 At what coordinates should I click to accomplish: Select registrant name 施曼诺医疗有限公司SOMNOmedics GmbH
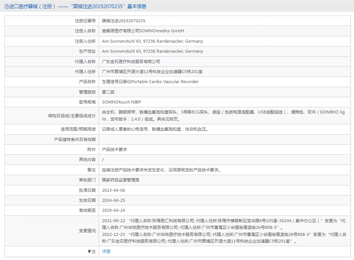(x=143, y=31)
